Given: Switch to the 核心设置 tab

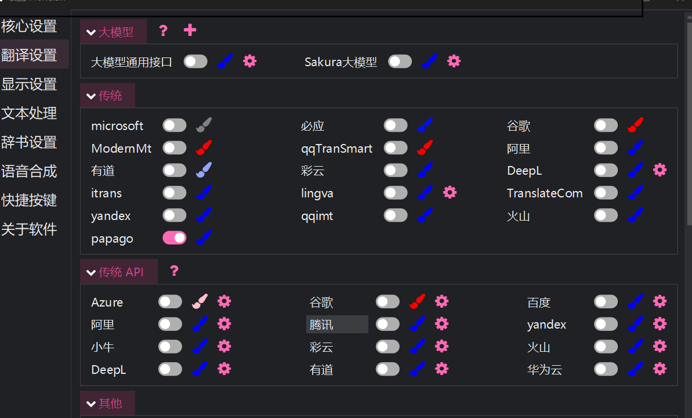Looking at the screenshot, I should [x=30, y=26].
